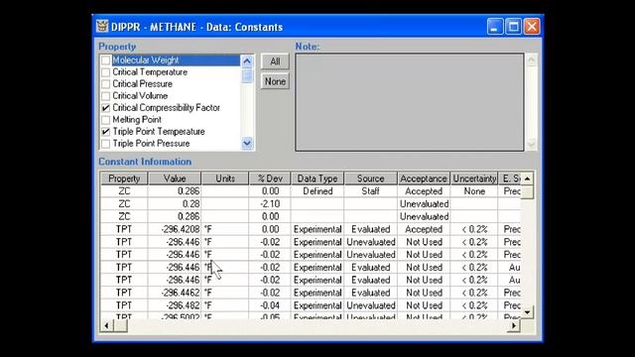Click the None uncertainty cell

coord(474,191)
